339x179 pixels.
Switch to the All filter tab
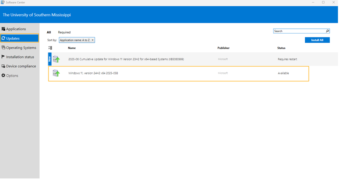(49, 32)
